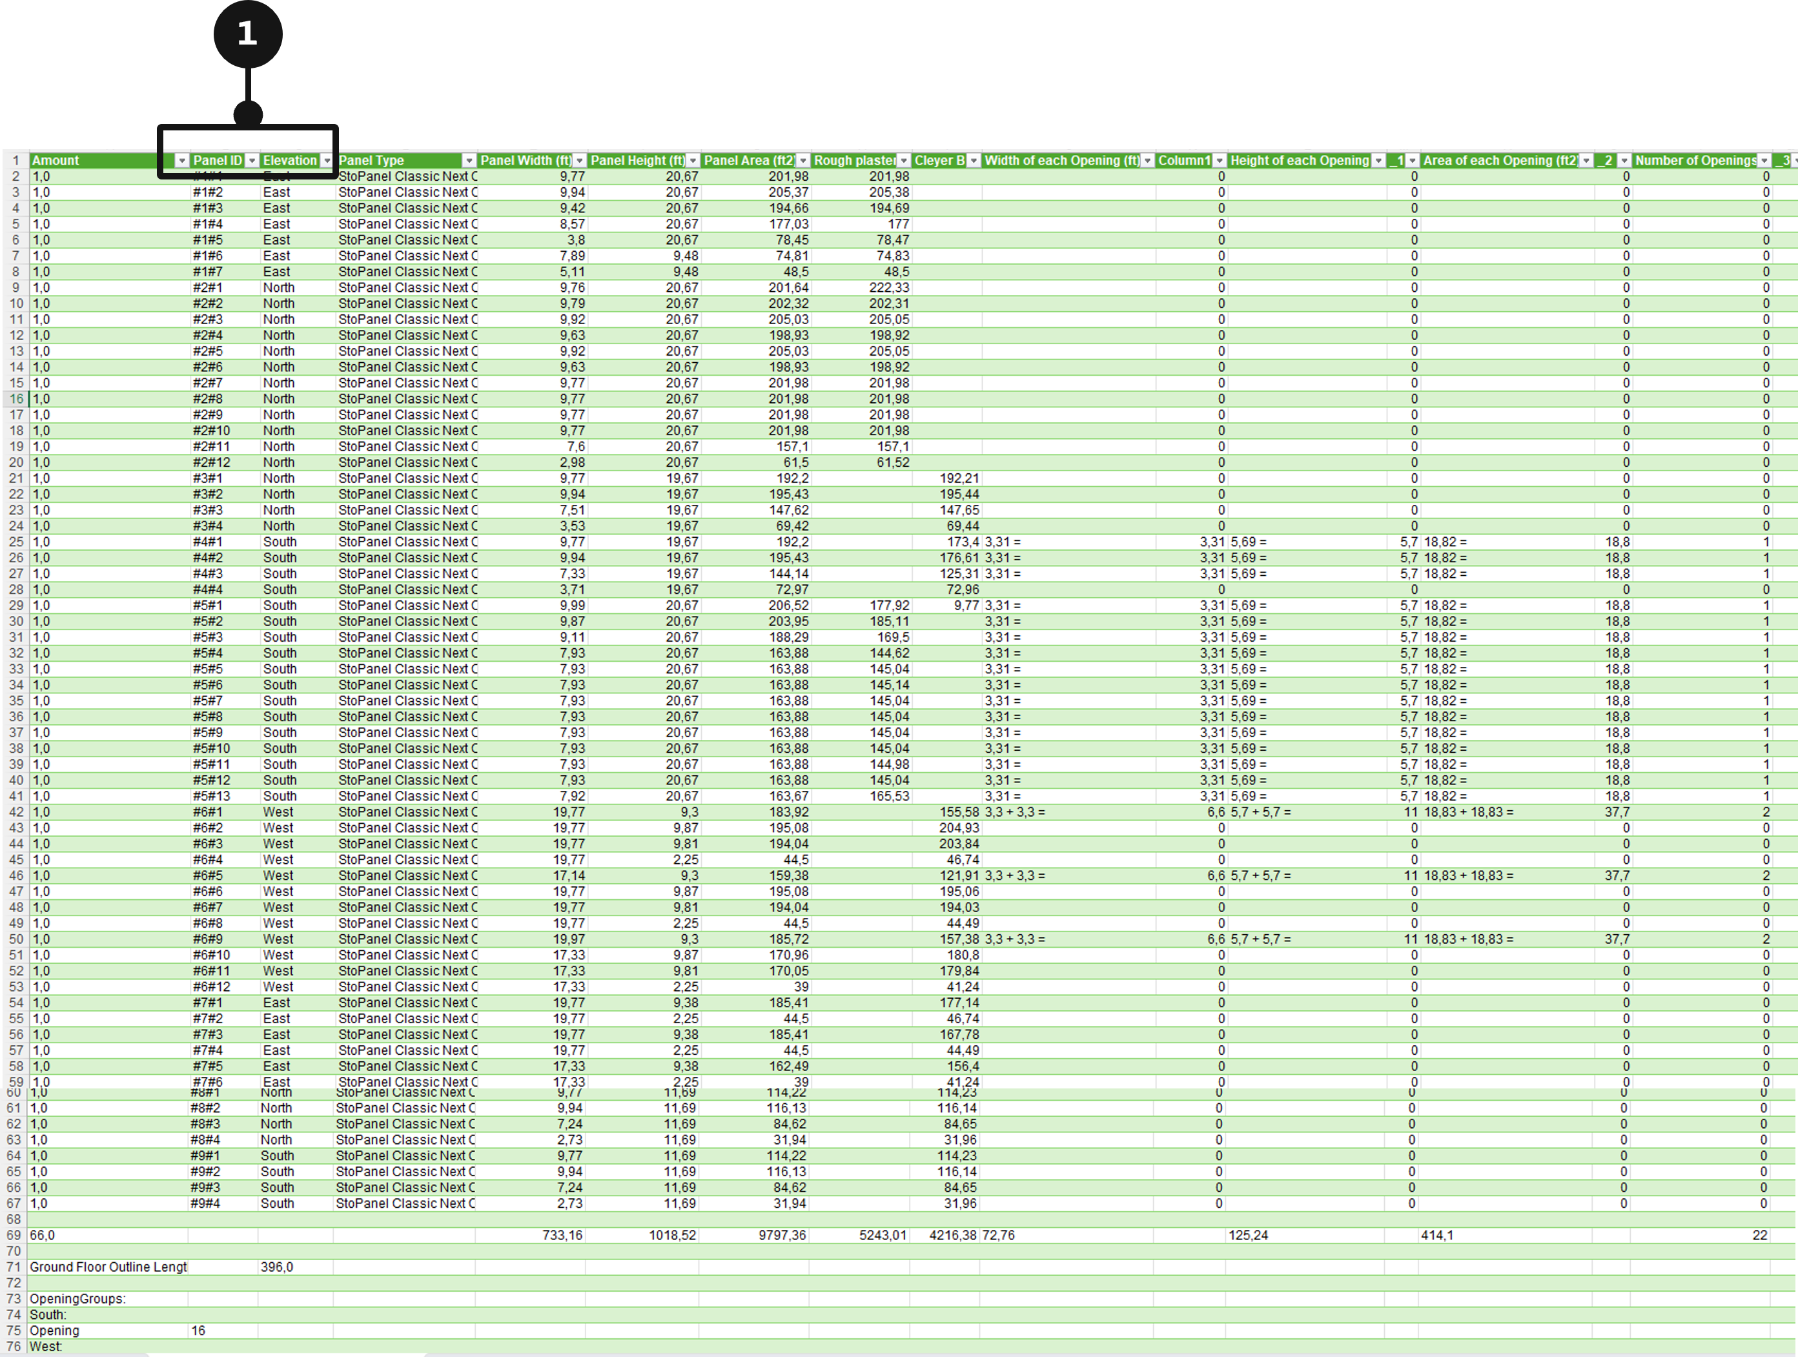Click the West: cell in row 76
1798x1357 pixels.
click(107, 1347)
